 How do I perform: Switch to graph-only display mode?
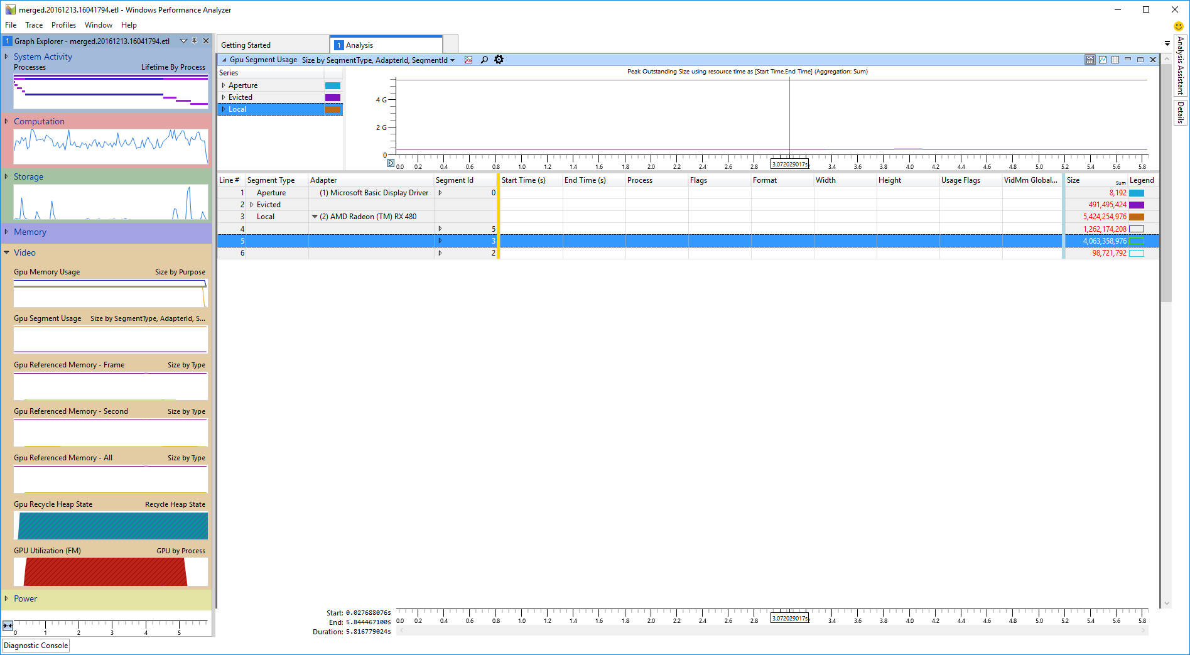tap(1103, 60)
